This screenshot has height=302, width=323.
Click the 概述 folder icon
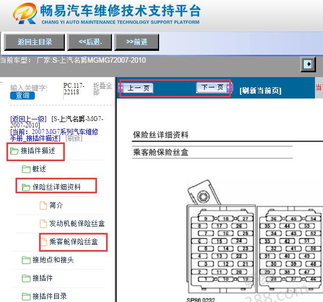[26, 169]
